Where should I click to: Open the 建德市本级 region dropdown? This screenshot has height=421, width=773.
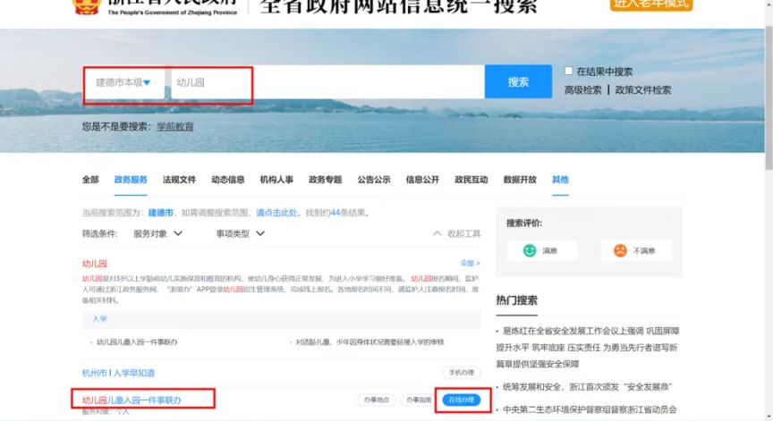point(123,82)
